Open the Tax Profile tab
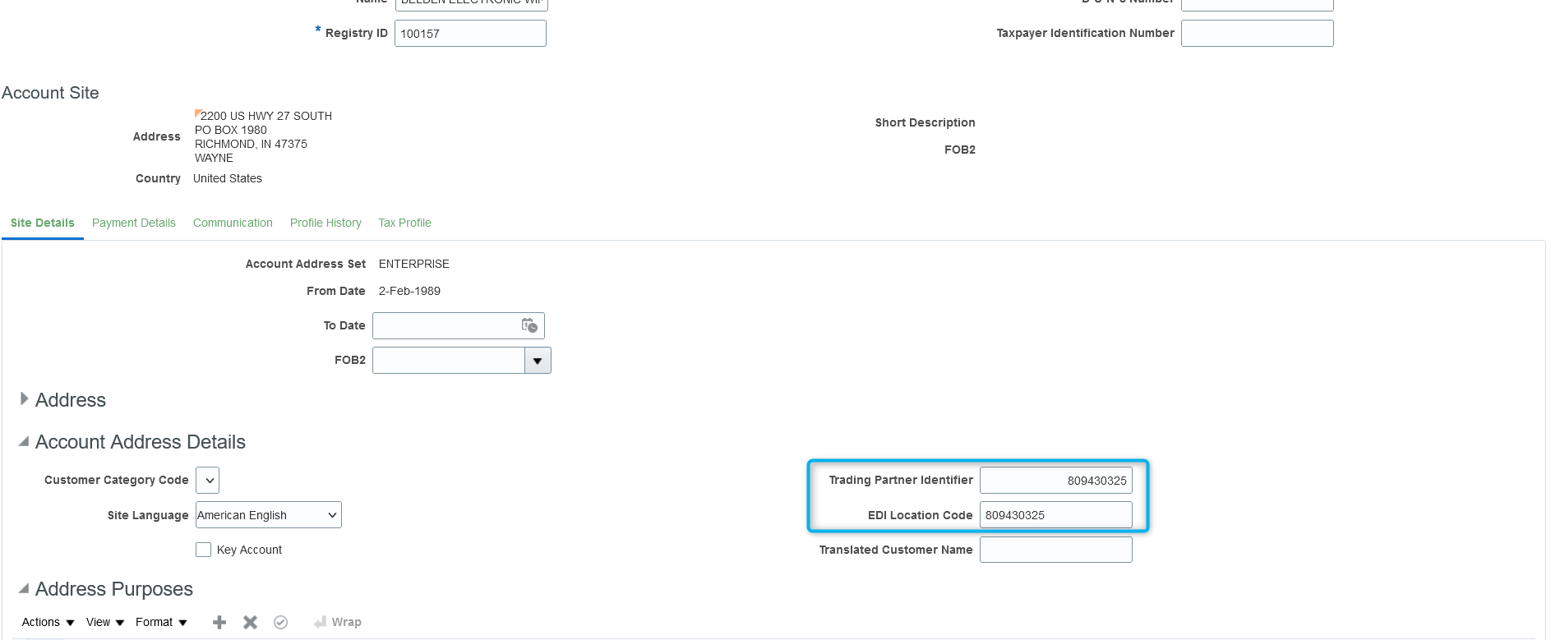This screenshot has width=1551, height=640. point(404,223)
